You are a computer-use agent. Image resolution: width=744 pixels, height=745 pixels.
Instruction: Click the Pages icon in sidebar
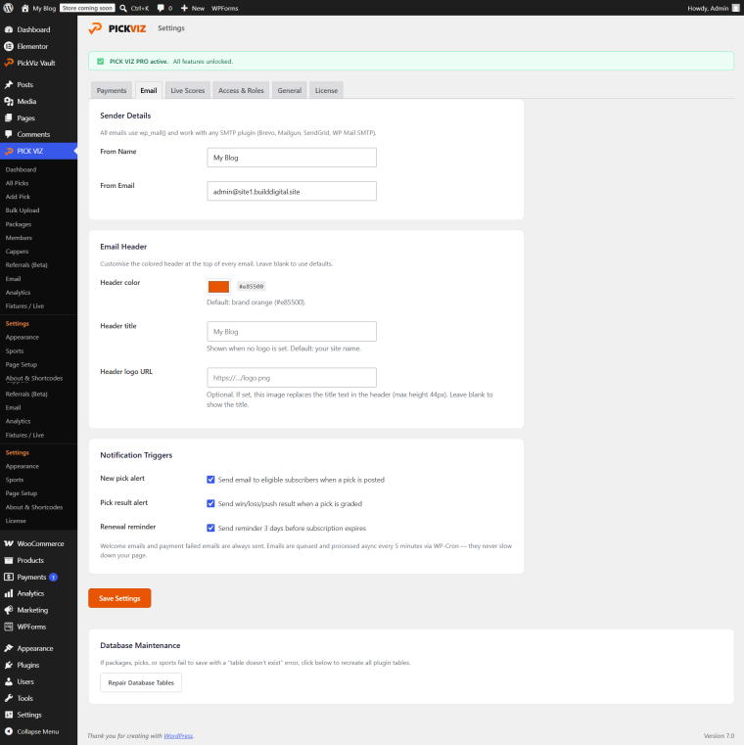(9, 117)
